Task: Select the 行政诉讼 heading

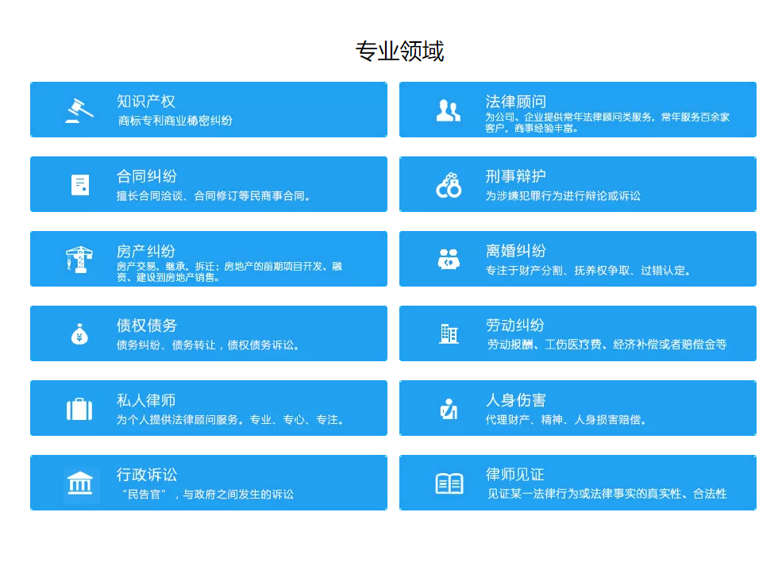Action: pos(146,475)
